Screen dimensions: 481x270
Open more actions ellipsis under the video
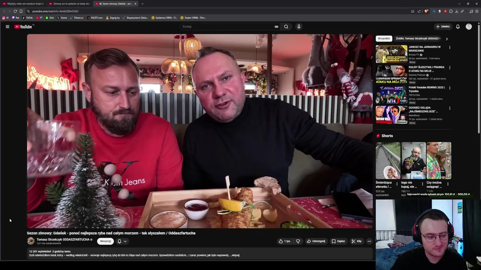(369, 241)
